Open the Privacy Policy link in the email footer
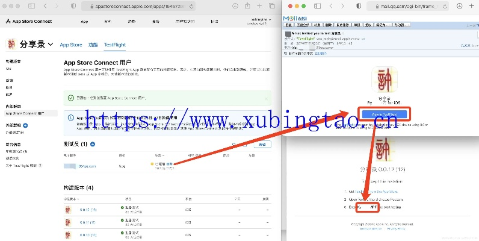Screen dimensions: 479x241 coord(396,229)
